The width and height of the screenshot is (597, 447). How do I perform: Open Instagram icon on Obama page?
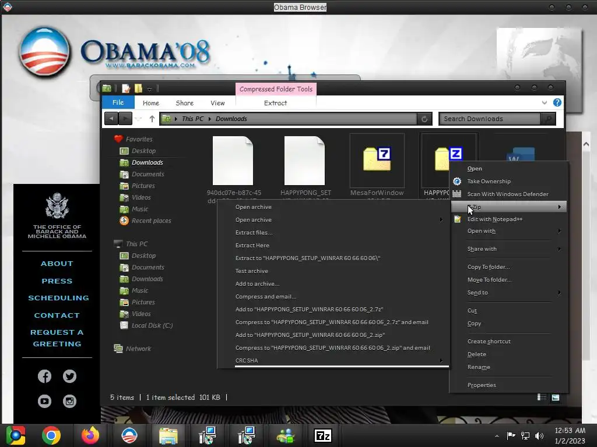point(70,401)
